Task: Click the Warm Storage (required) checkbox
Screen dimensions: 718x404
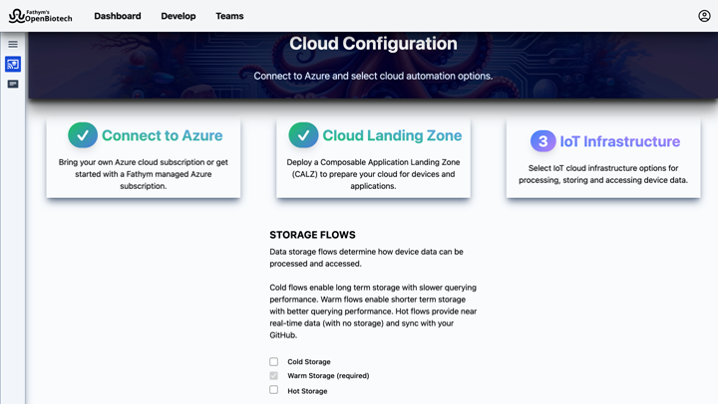Action: point(274,376)
